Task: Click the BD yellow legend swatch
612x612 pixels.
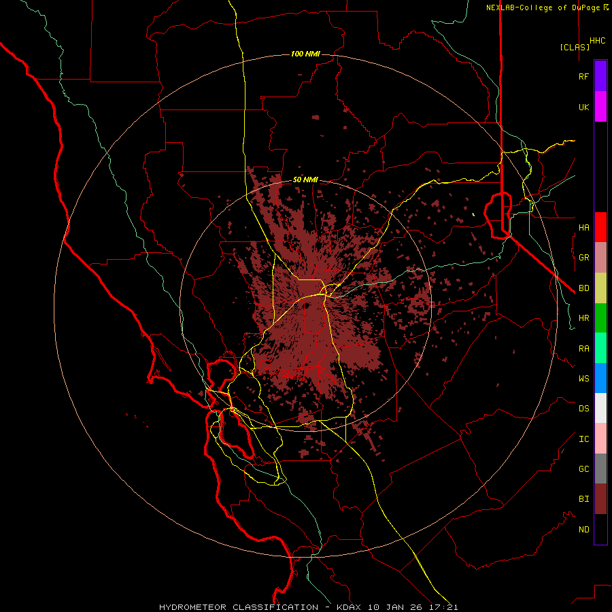Action: tap(600, 288)
